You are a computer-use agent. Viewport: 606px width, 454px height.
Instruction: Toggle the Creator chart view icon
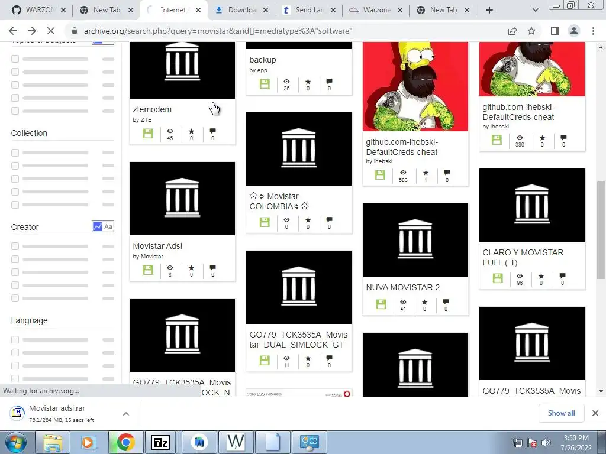pos(98,226)
